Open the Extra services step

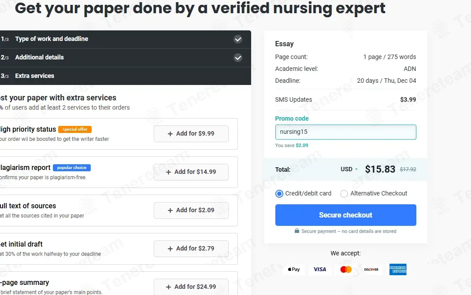pos(35,76)
